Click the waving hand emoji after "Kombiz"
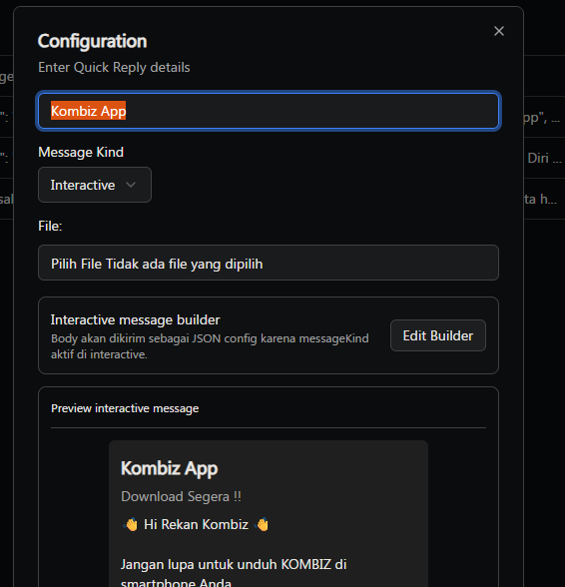 click(262, 524)
